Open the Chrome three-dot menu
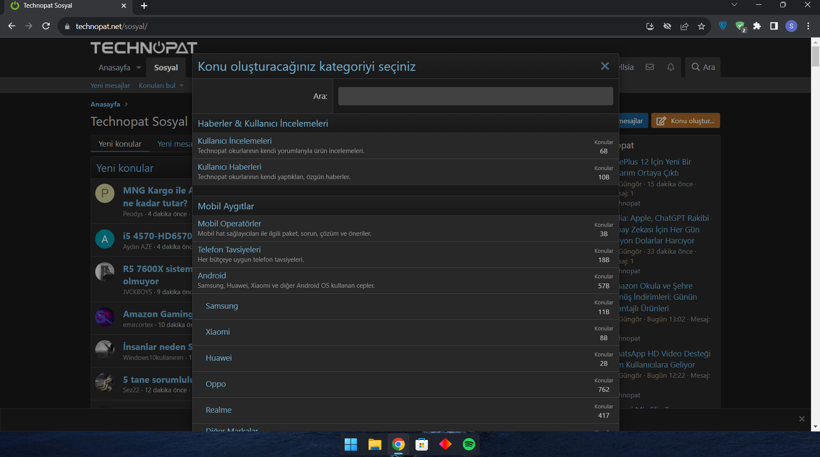The width and height of the screenshot is (820, 457). (808, 26)
